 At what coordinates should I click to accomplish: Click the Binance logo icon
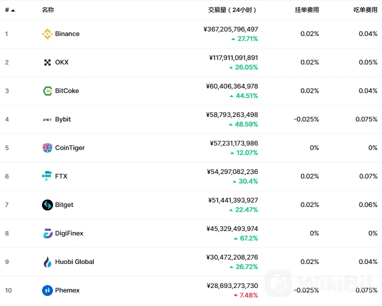coord(47,34)
